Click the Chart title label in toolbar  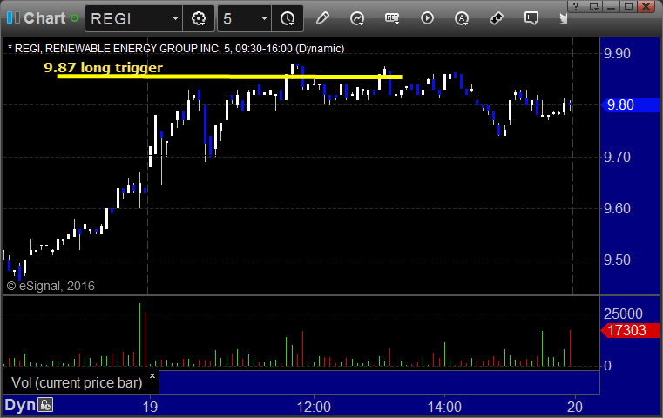(x=44, y=18)
